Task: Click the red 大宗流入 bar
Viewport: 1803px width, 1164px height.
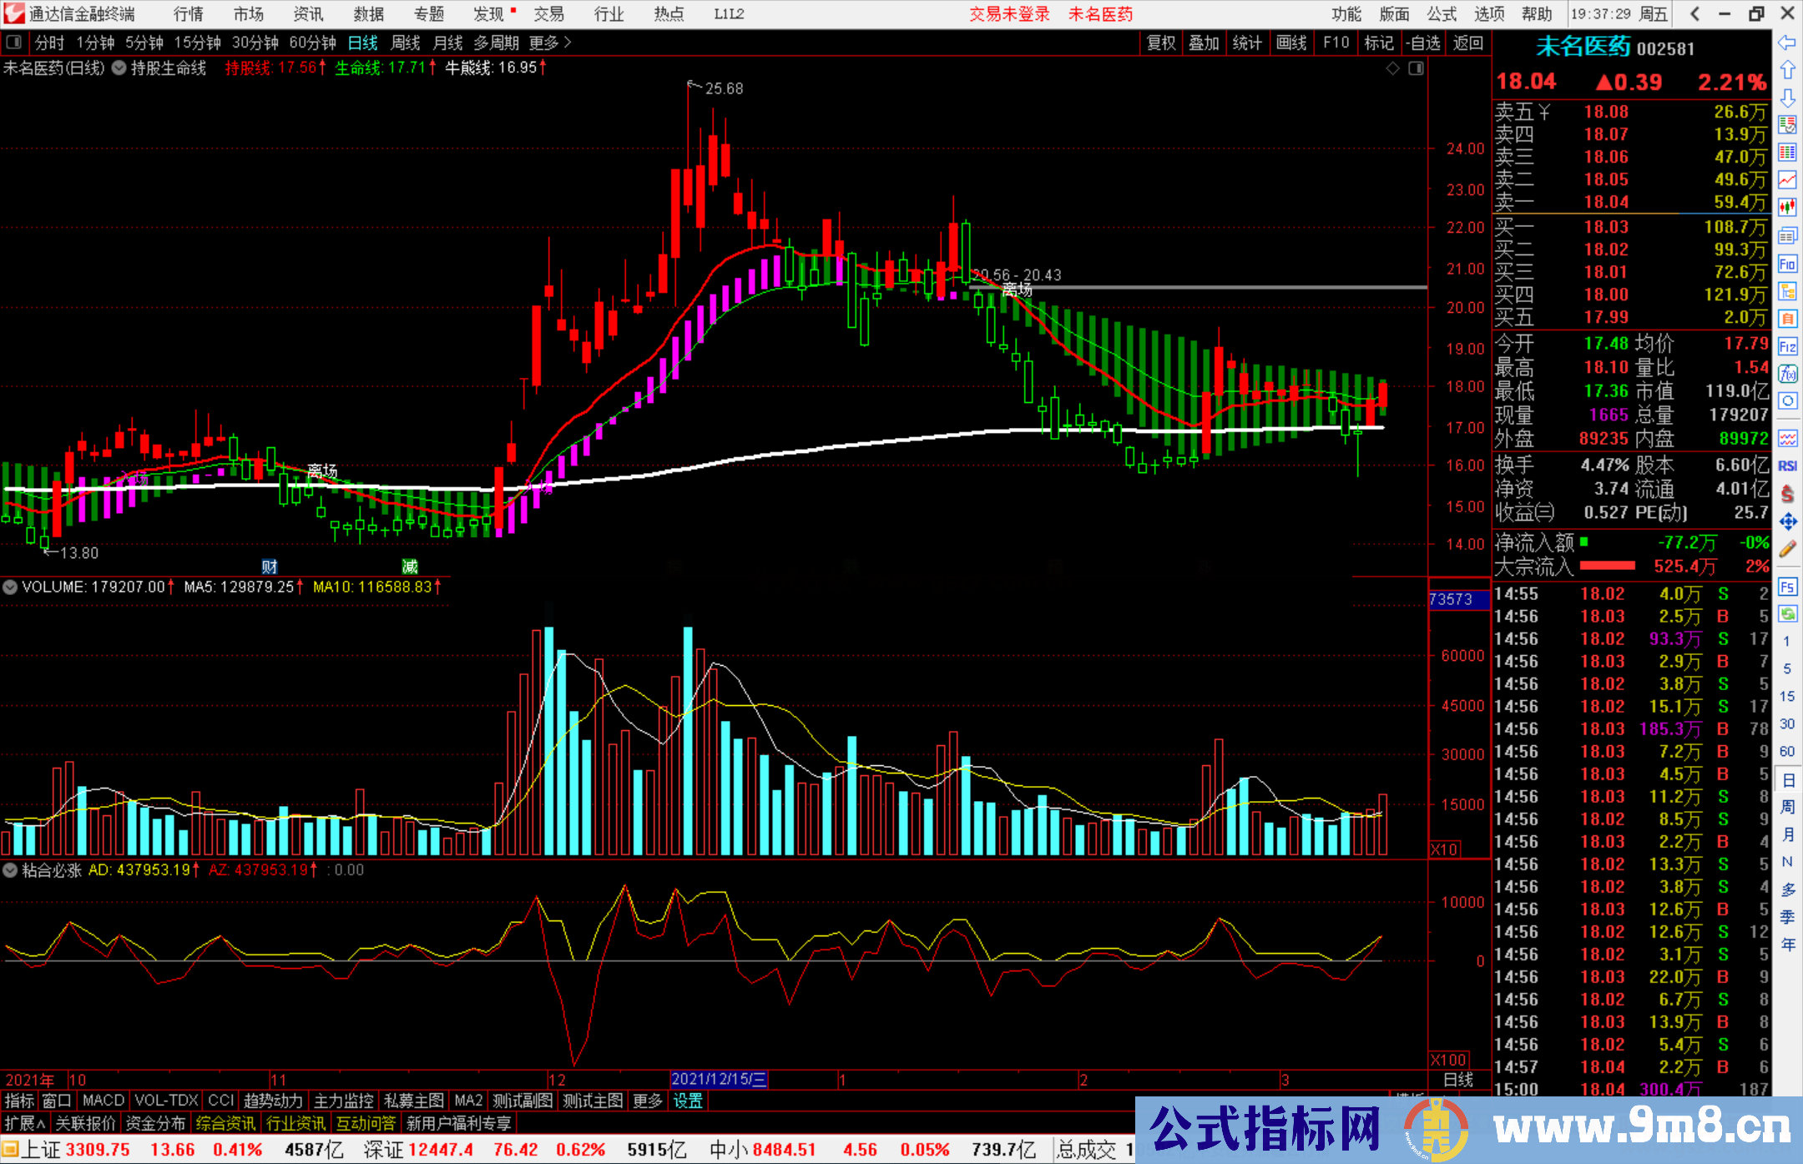Action: [x=1607, y=566]
